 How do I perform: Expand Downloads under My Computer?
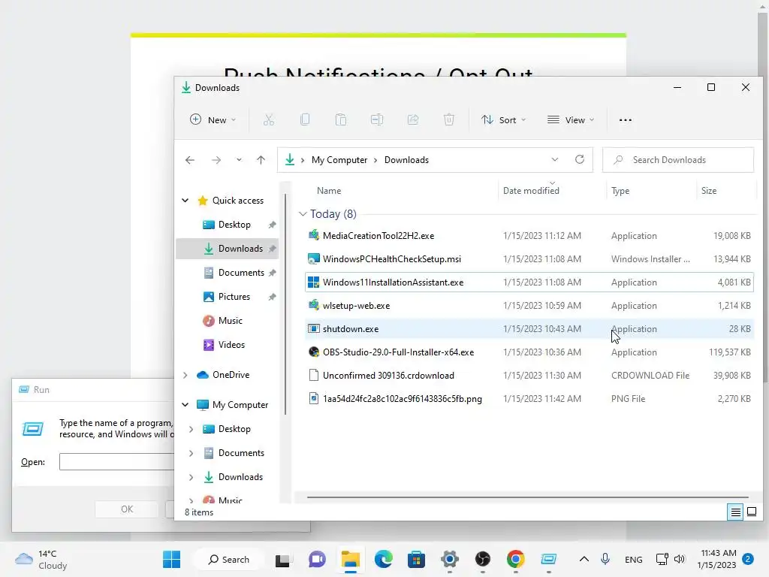[x=191, y=477]
